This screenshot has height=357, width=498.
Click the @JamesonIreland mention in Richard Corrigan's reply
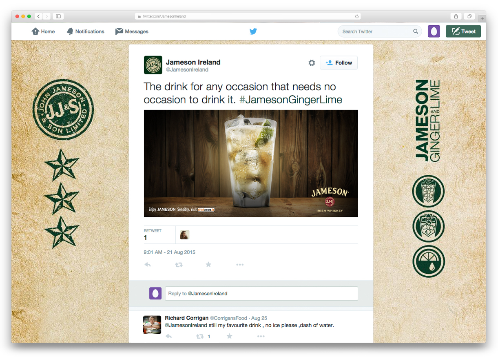(x=186, y=326)
